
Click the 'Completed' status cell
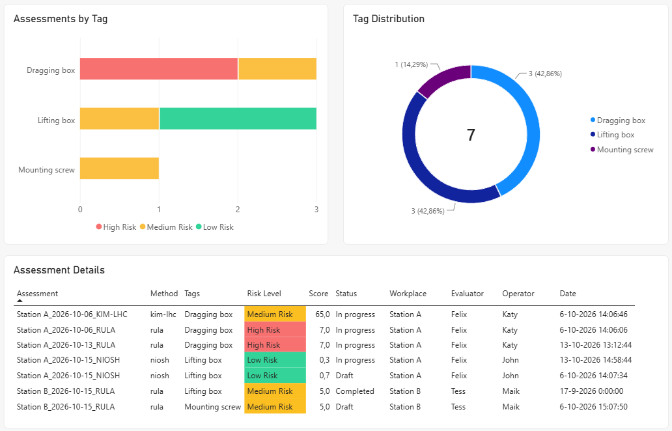coord(355,391)
